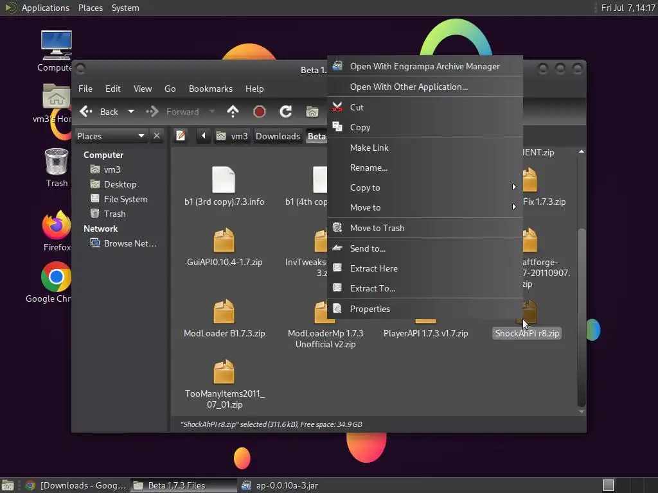The image size is (658, 493).
Task: Open the Go menu
Action: pos(170,89)
